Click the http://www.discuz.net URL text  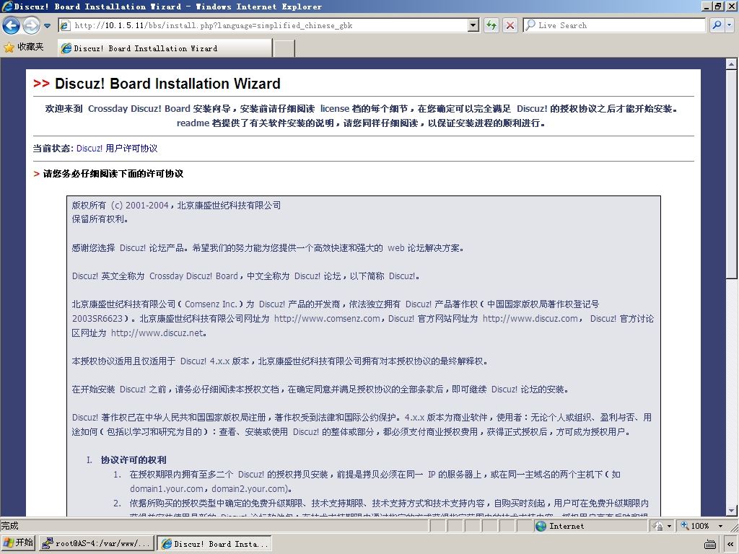pyautogui.click(x=157, y=333)
